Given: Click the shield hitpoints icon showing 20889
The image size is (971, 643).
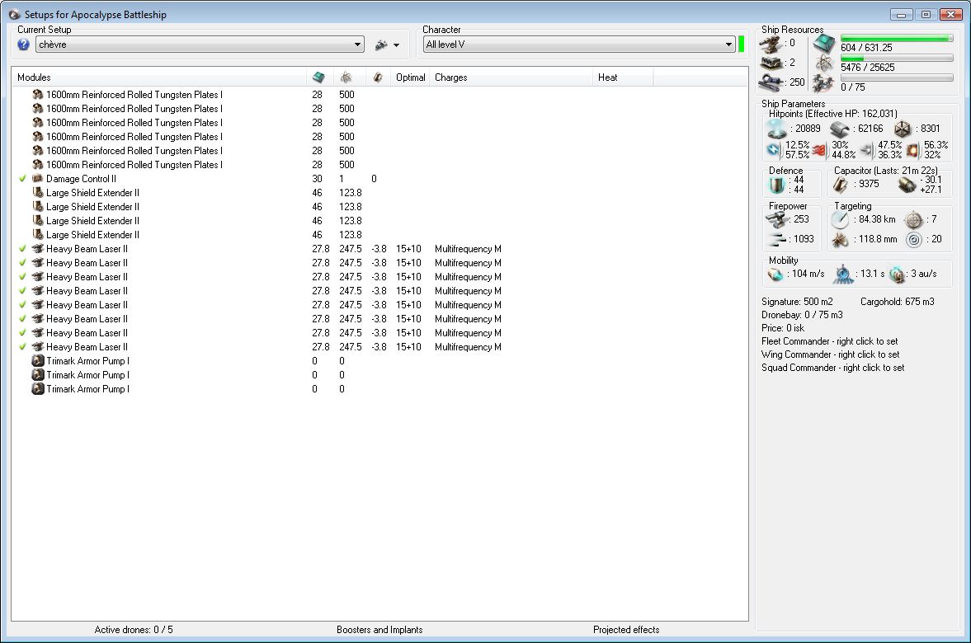Looking at the screenshot, I should (x=776, y=129).
